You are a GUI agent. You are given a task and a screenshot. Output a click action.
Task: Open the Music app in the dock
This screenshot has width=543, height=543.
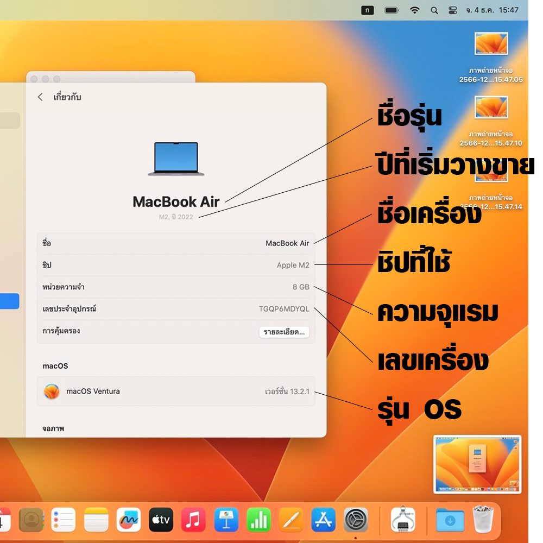click(193, 520)
